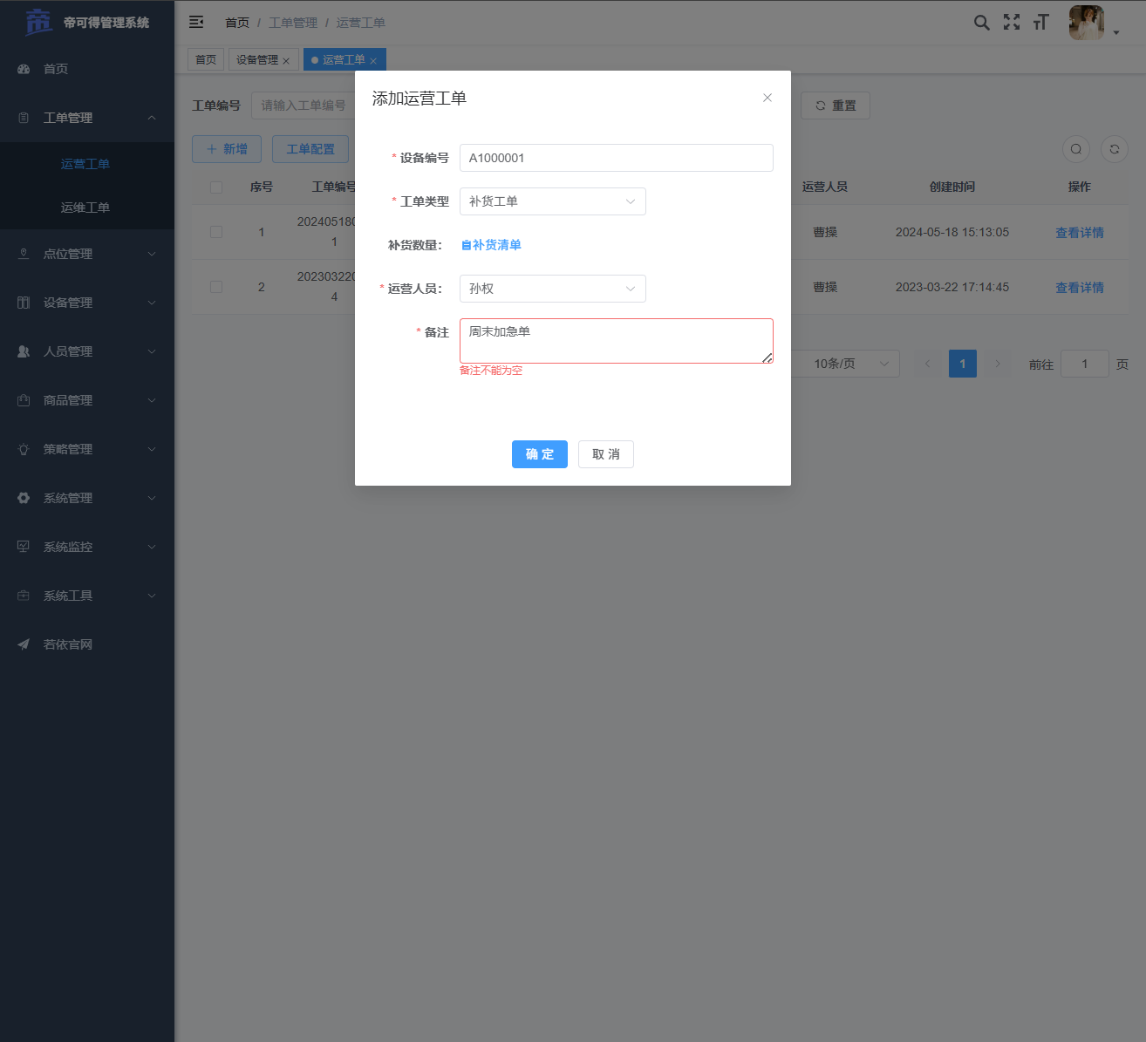Click the 商品管理 shopping bag icon
This screenshot has height=1042, width=1146.
tap(24, 400)
